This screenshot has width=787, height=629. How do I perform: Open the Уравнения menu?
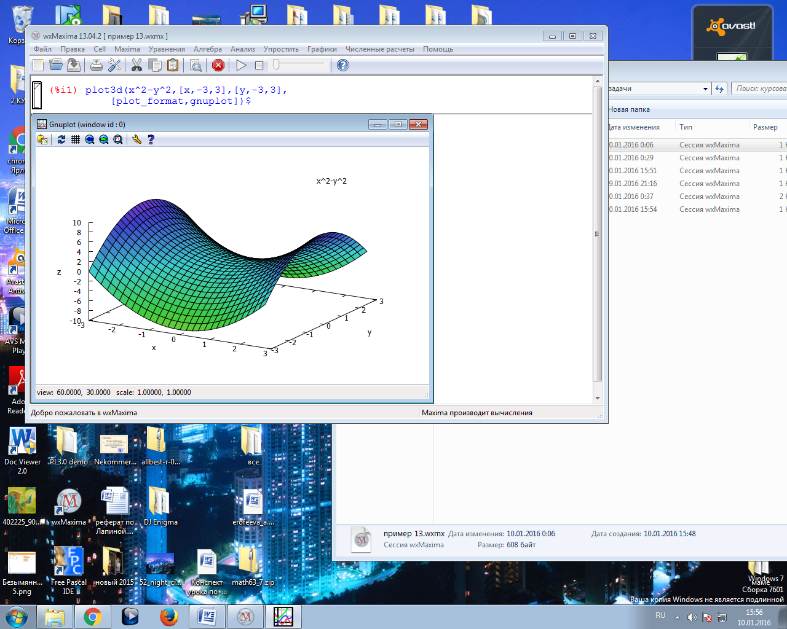coord(167,49)
